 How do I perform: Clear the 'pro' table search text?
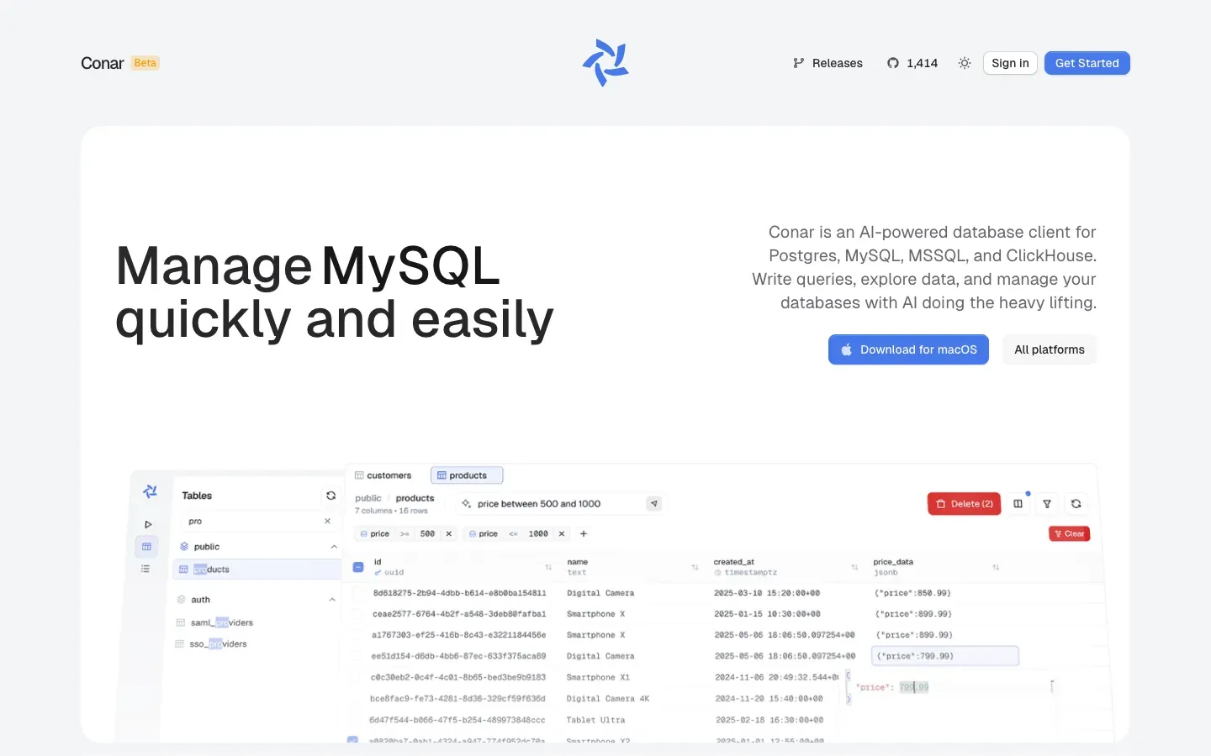click(327, 522)
